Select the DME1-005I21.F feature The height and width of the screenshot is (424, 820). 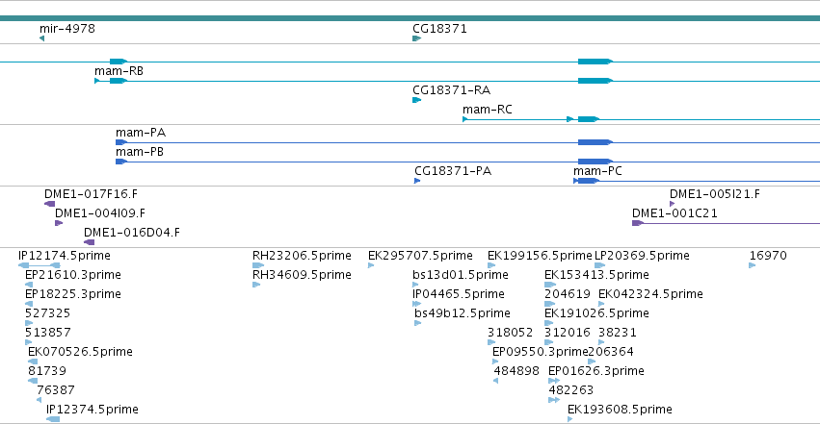(672, 204)
